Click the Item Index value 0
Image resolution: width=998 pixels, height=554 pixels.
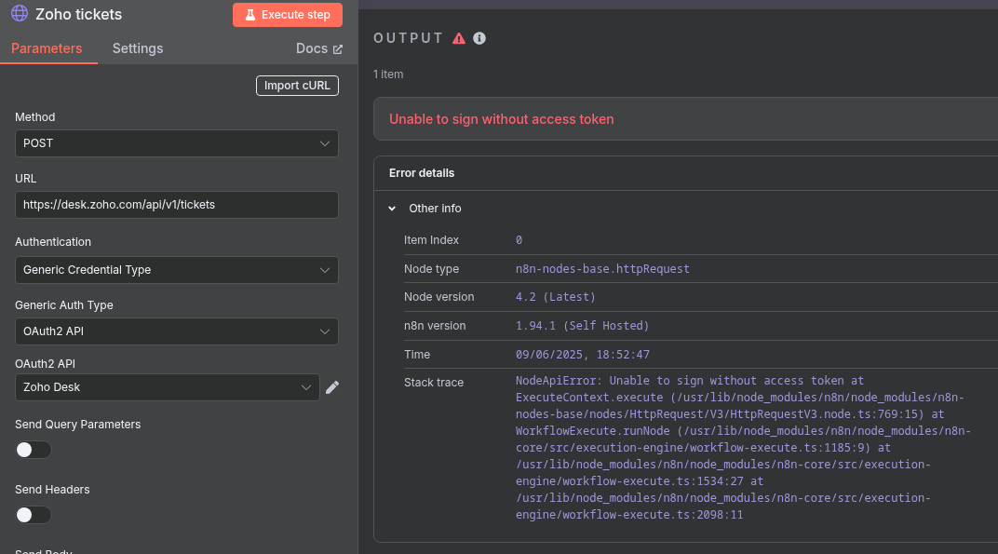519,240
